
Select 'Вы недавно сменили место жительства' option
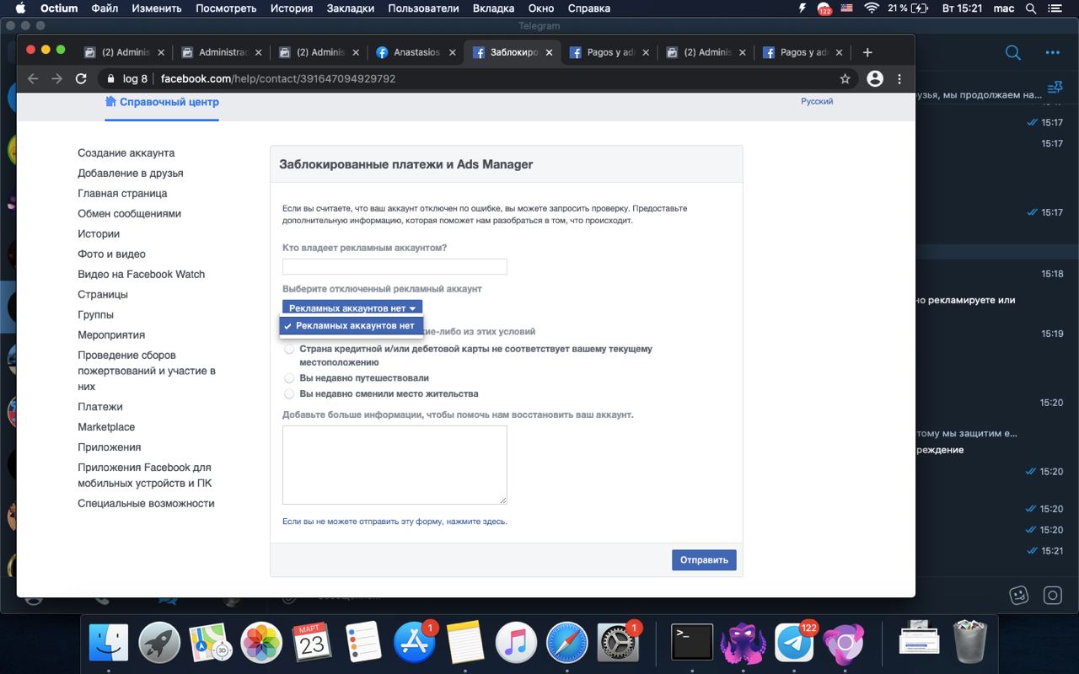tap(289, 393)
